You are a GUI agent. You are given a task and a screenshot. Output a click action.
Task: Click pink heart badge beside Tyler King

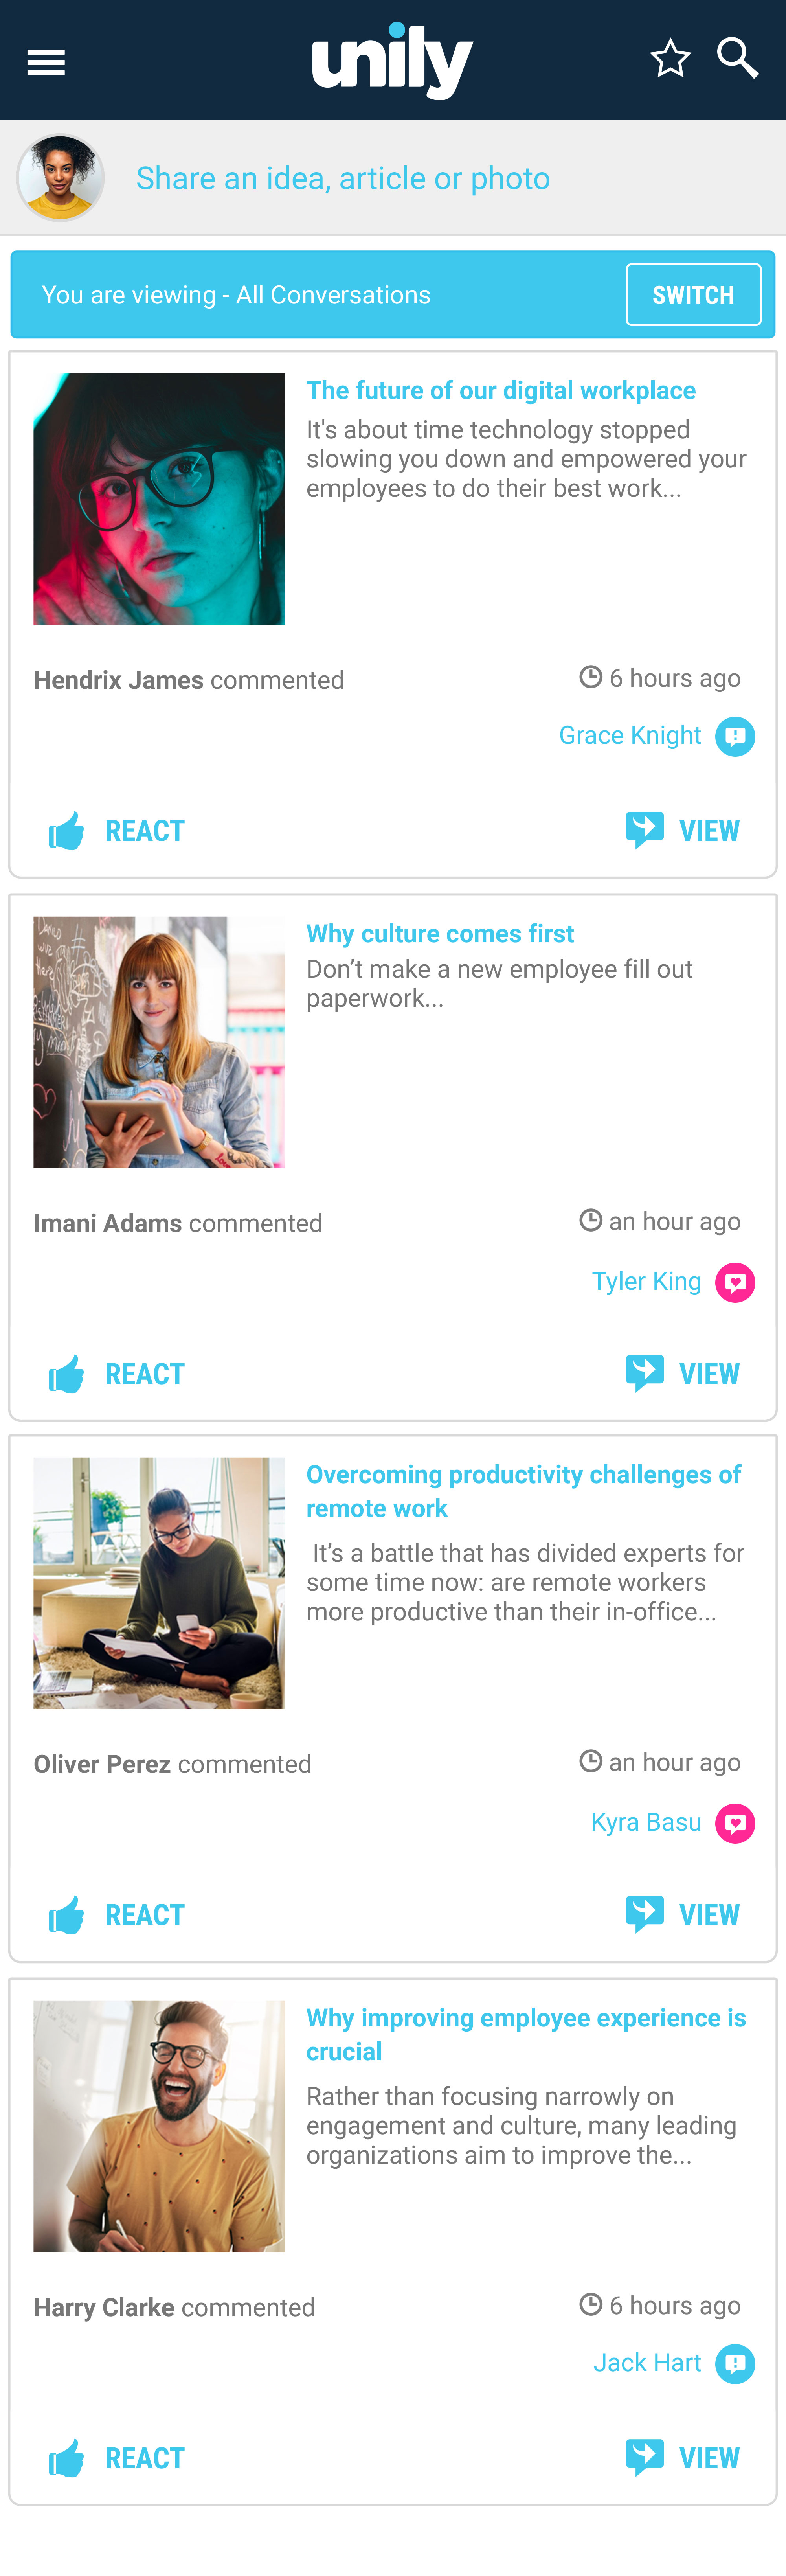735,1282
